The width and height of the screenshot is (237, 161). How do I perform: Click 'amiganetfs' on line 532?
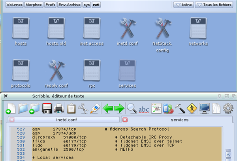pyautogui.click(x=45, y=150)
